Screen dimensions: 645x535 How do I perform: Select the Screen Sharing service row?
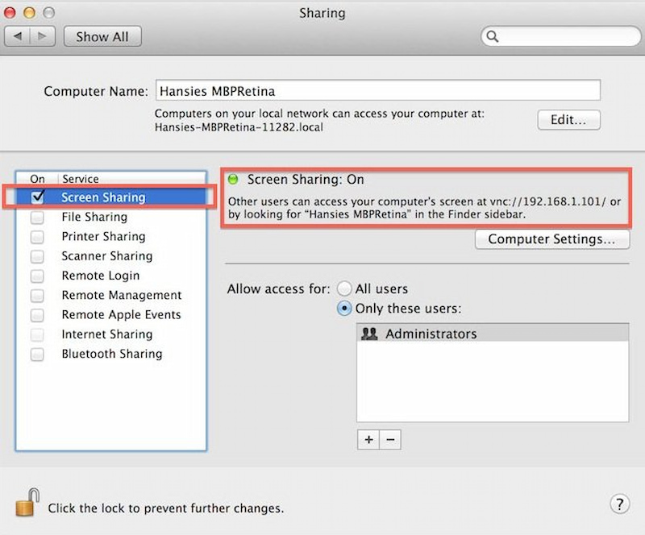click(x=111, y=197)
